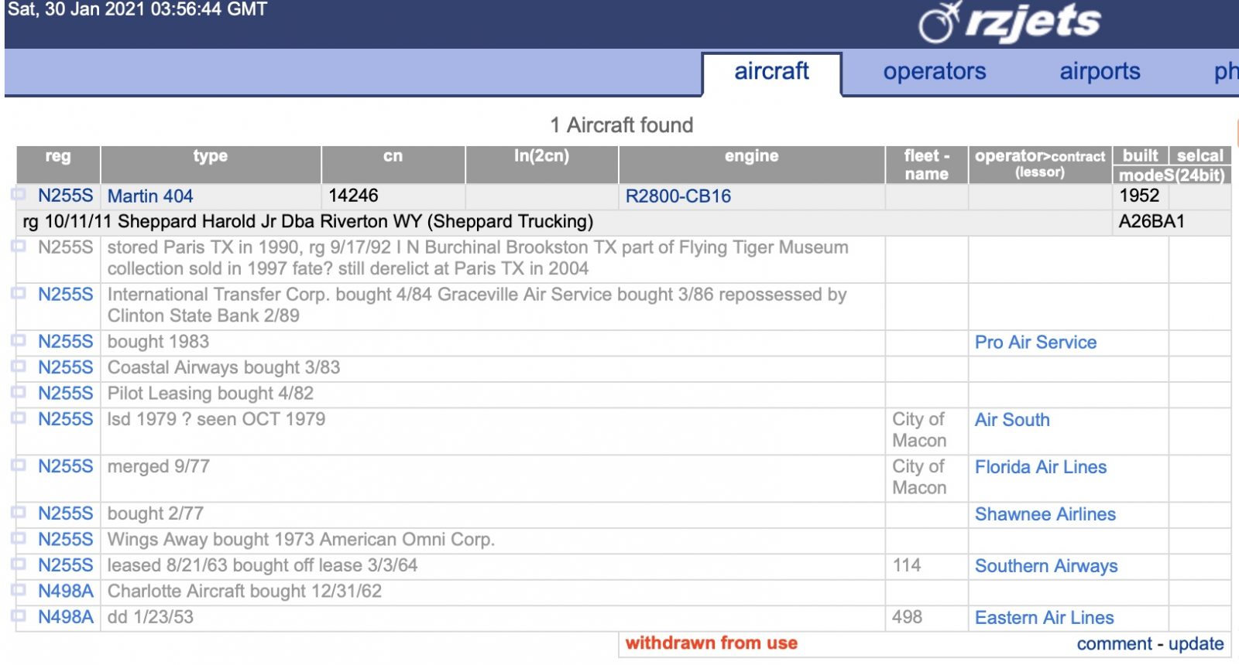Click the update link

tap(1196, 644)
